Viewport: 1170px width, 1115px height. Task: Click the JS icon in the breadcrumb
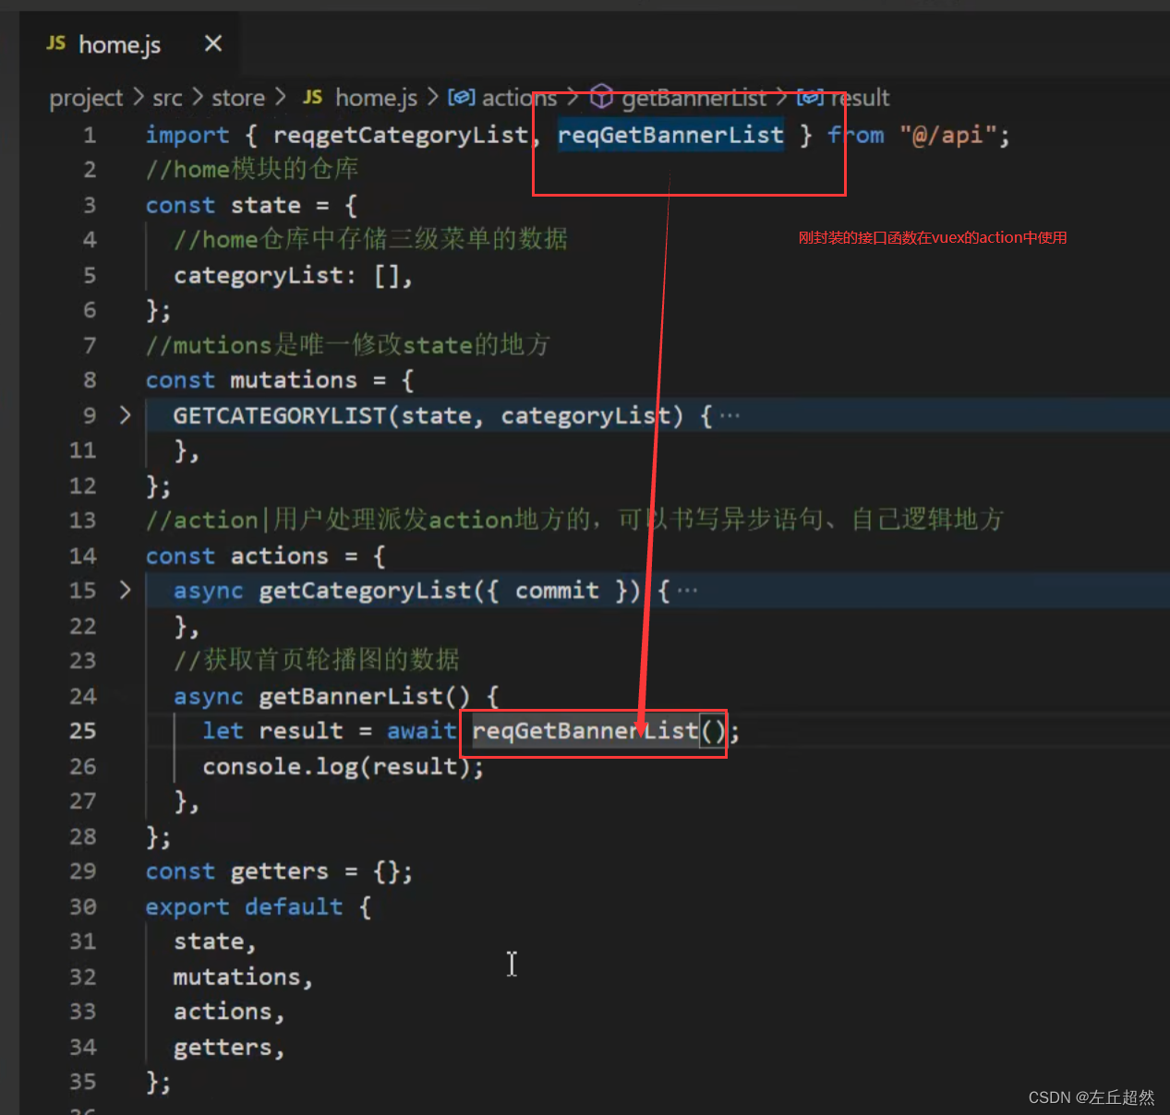tap(313, 97)
